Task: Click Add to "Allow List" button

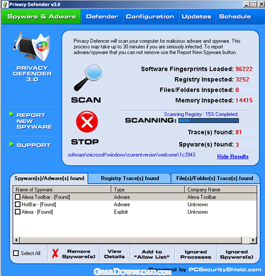Action: (152, 254)
